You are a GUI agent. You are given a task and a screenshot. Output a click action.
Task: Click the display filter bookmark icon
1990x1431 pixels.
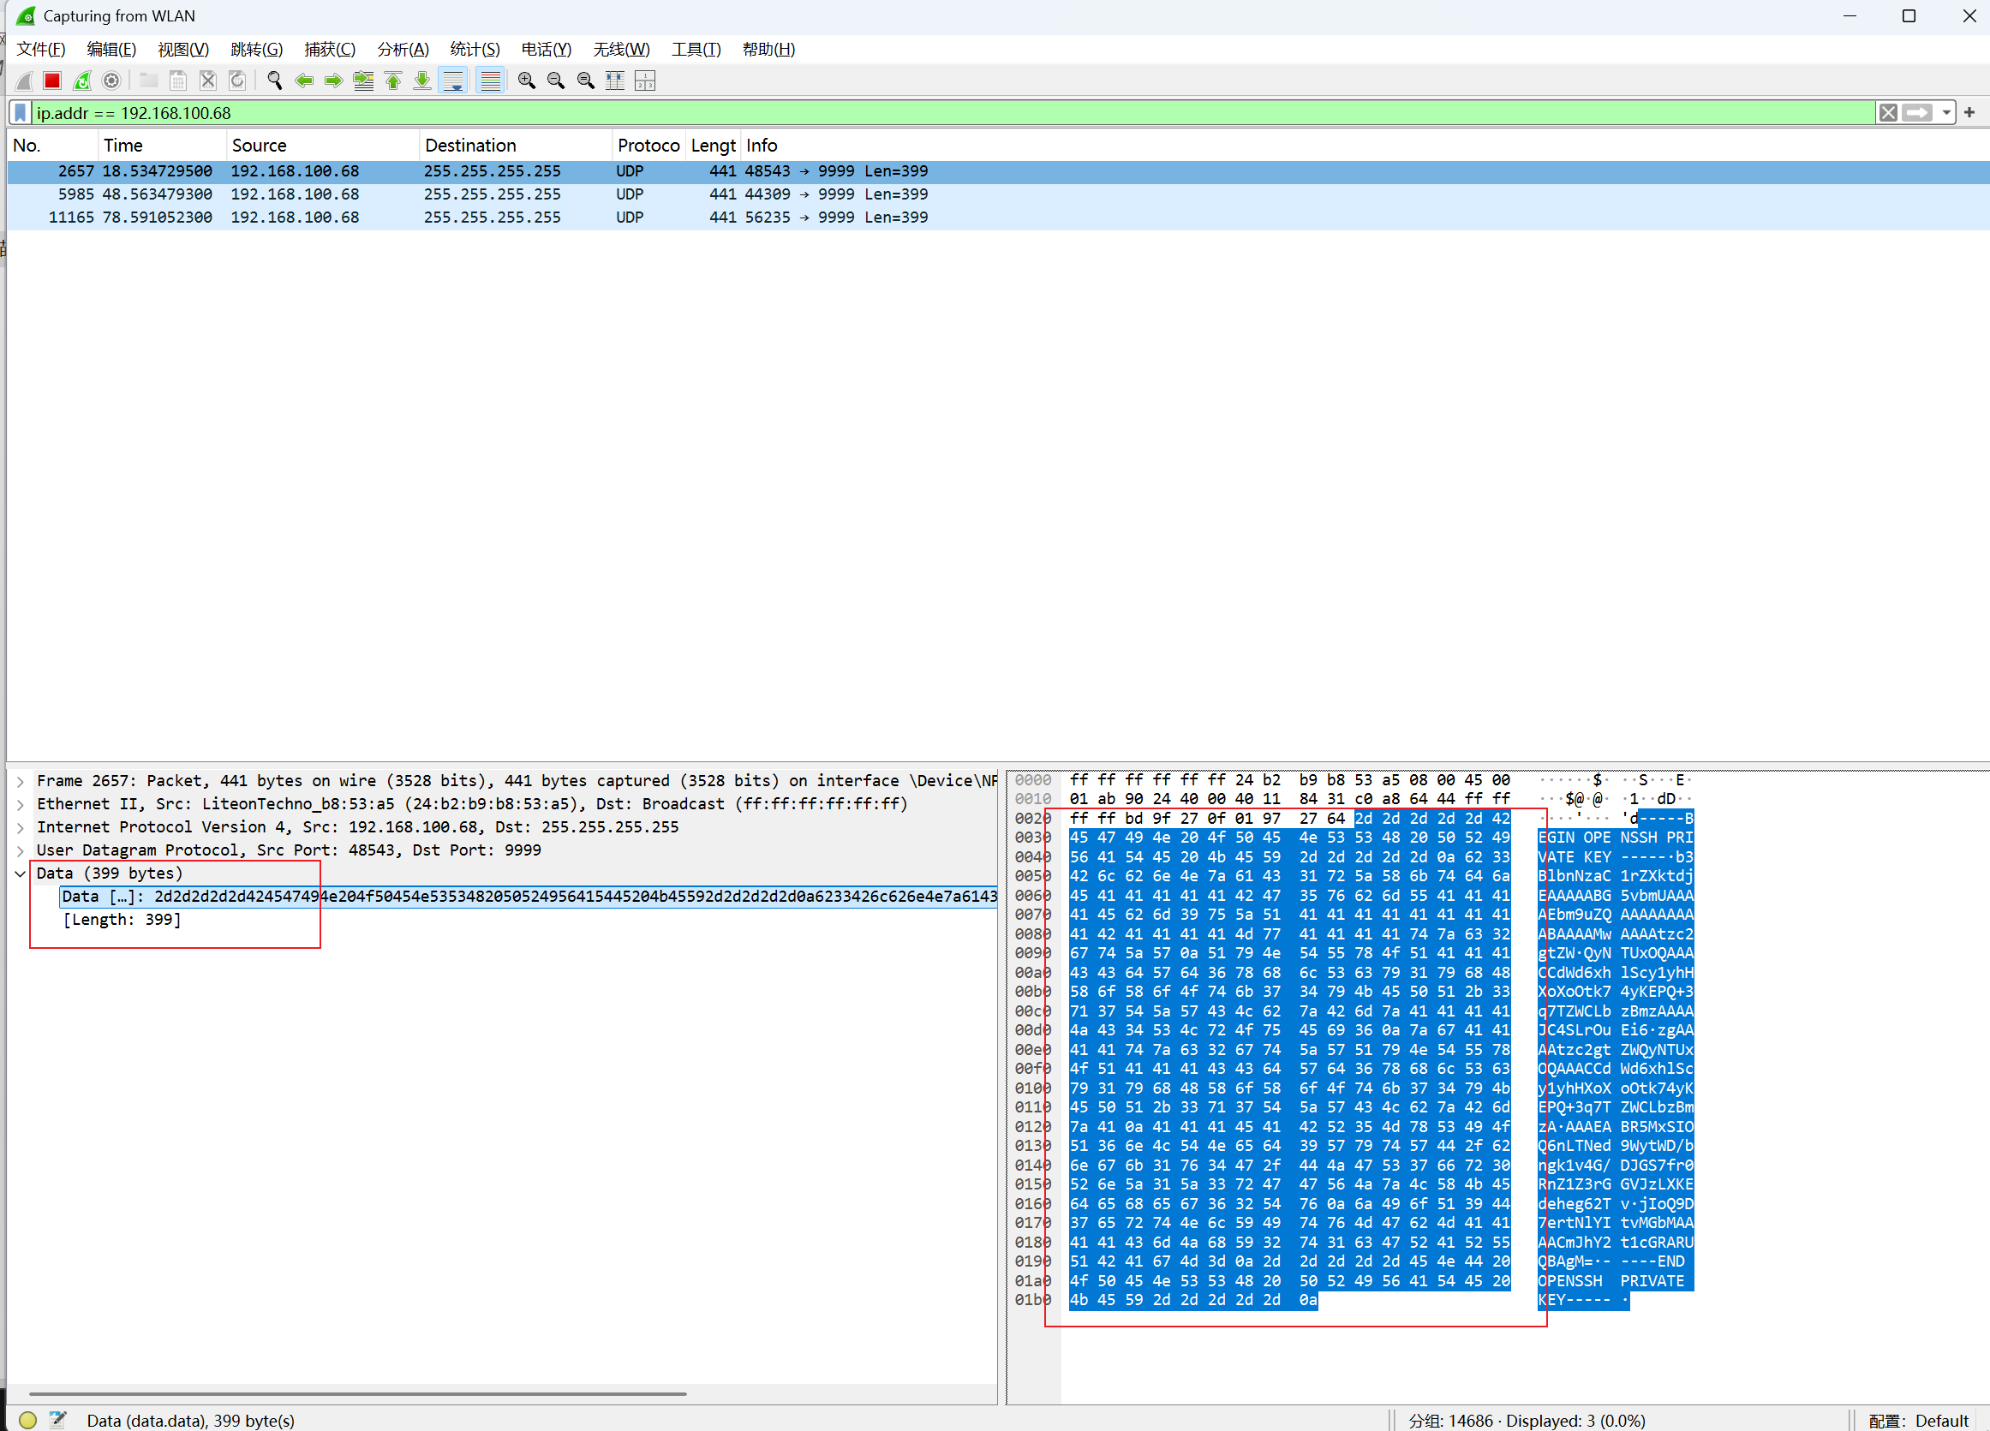21,113
